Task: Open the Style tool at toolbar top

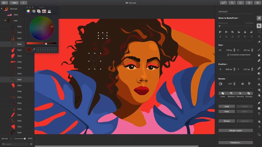Action: pos(259,18)
